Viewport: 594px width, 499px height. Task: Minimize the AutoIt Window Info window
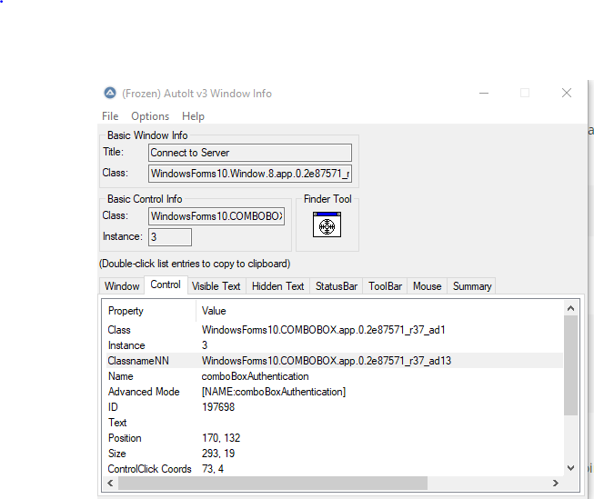point(484,93)
